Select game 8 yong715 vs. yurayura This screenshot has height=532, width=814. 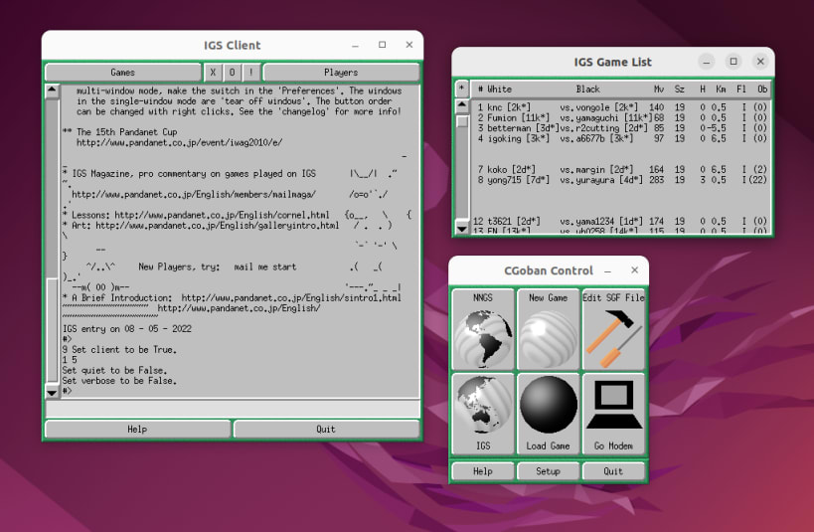(x=622, y=180)
